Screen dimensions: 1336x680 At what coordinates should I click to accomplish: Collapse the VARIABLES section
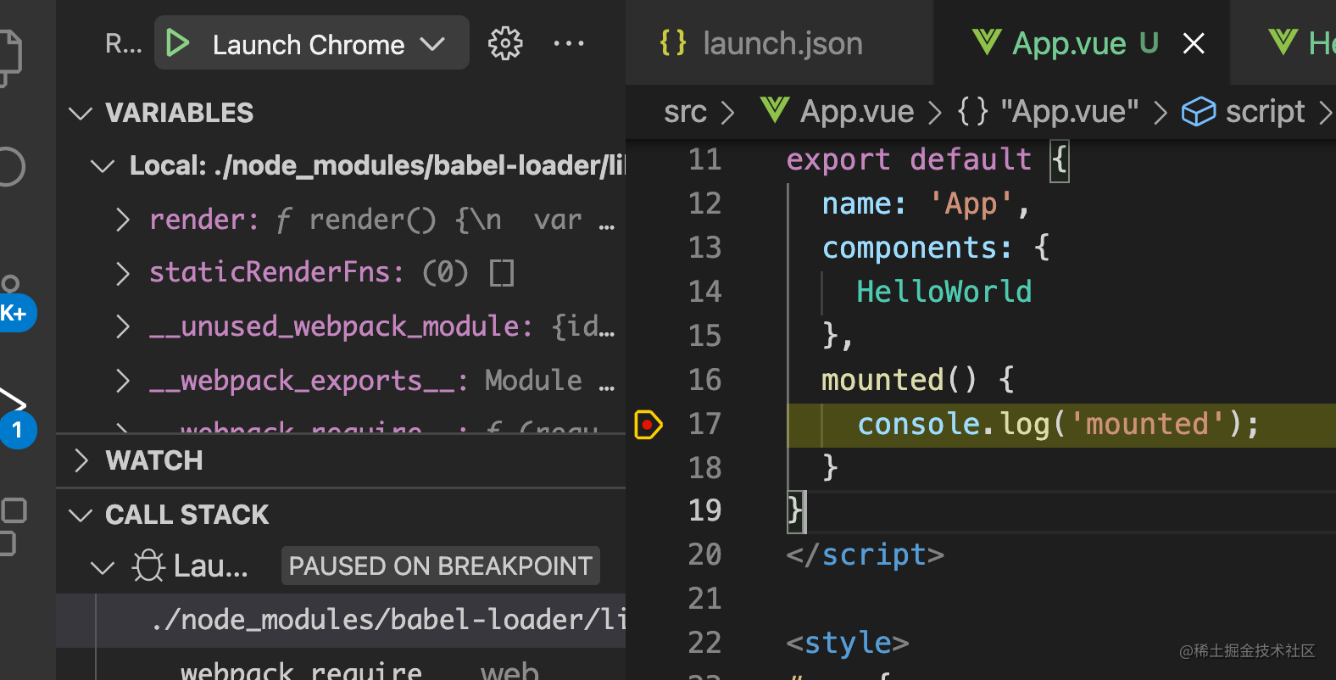(81, 113)
